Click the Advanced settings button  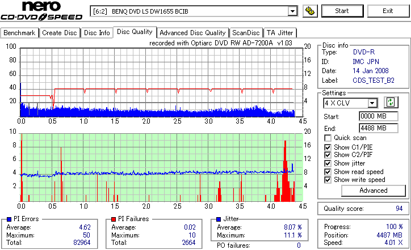pyautogui.click(x=374, y=190)
